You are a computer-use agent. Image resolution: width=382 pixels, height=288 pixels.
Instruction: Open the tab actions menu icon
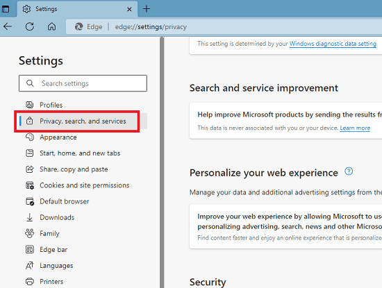point(6,9)
